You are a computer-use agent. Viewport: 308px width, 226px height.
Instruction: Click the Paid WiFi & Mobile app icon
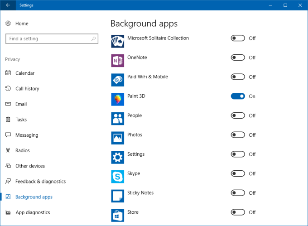[117, 80]
